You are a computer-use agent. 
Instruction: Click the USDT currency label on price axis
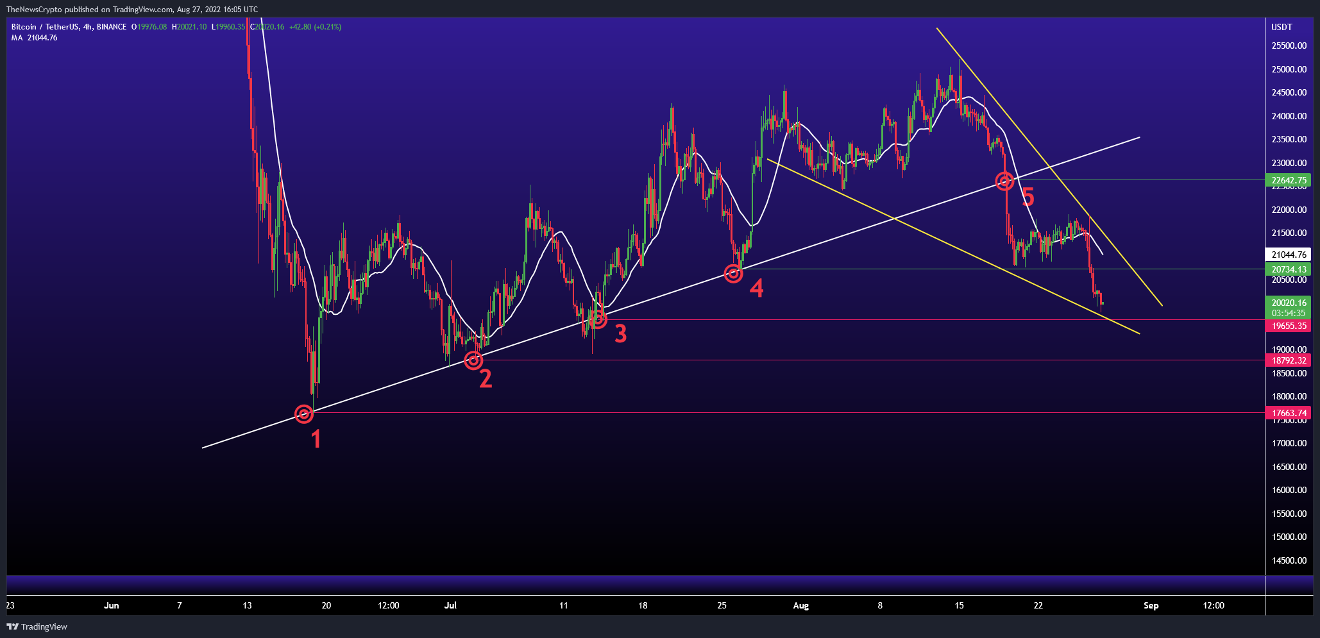[1282, 27]
